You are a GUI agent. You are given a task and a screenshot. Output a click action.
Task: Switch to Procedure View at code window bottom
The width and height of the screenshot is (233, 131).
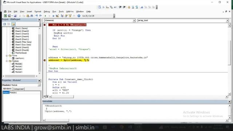44,96
